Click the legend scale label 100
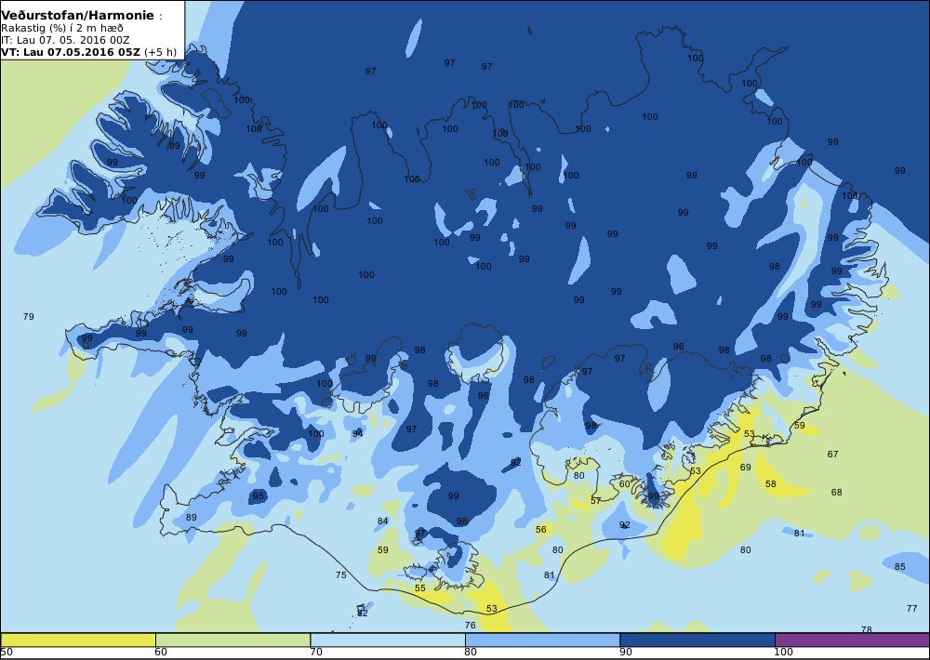 [783, 653]
